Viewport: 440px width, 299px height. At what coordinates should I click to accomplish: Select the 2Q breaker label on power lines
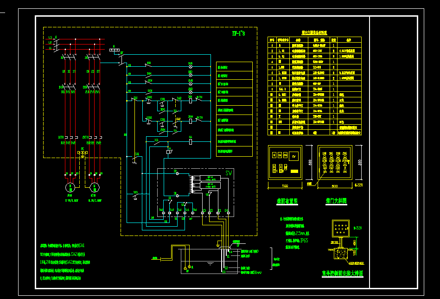[86, 58]
